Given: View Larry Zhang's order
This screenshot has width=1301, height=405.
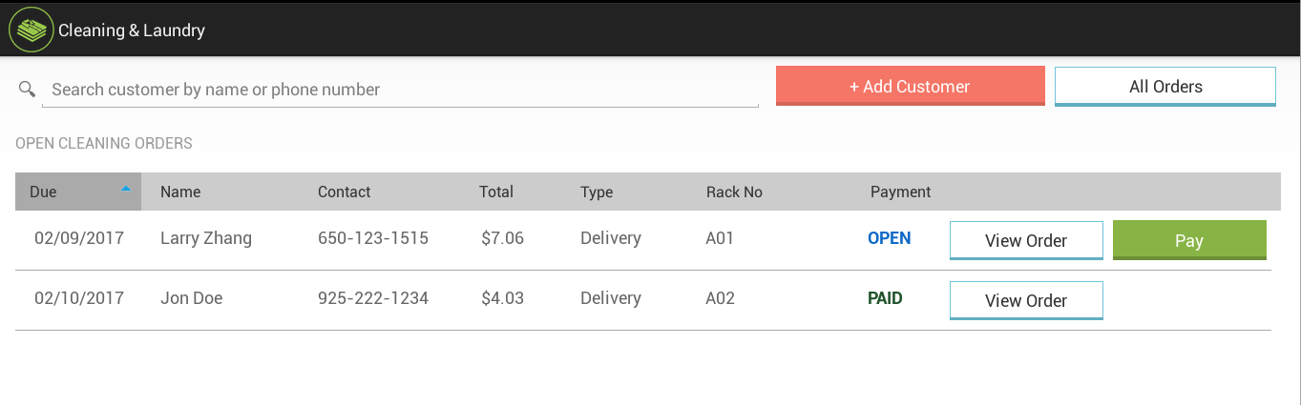Looking at the screenshot, I should coord(1026,240).
